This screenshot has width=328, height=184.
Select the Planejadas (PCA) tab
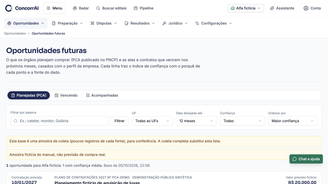[28, 95]
